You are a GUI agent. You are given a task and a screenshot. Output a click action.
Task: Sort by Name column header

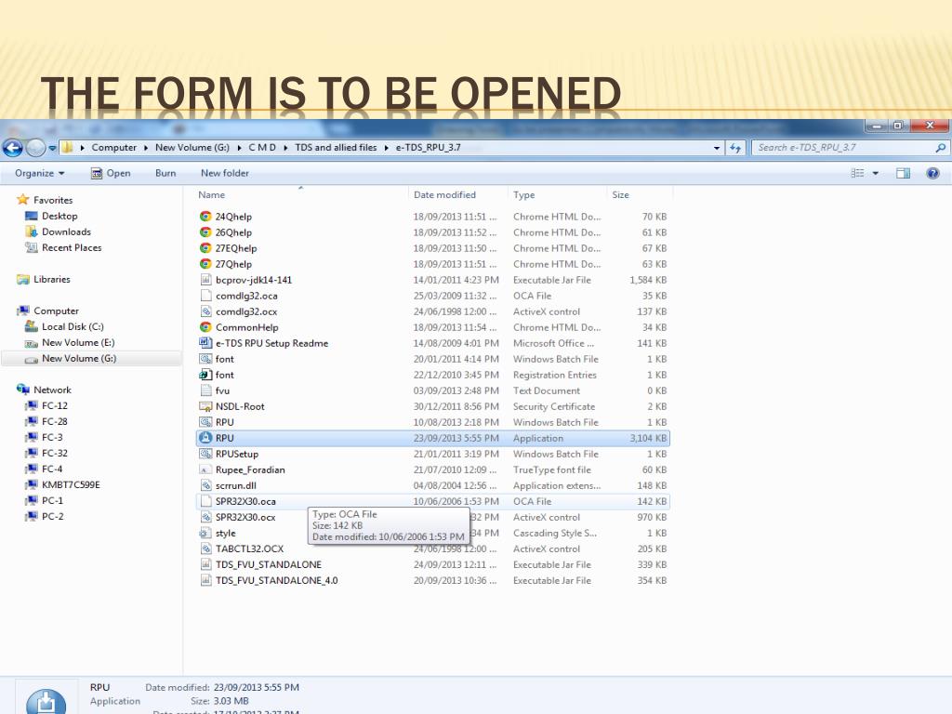coord(211,195)
